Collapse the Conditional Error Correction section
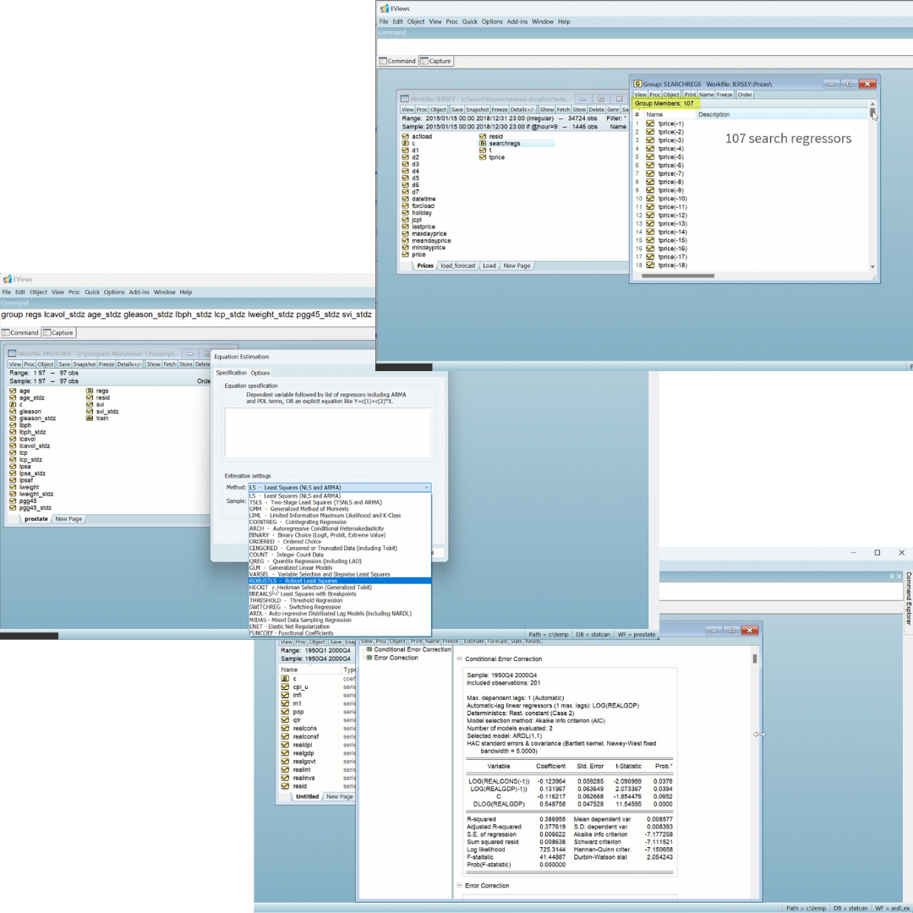913x913 pixels. pyautogui.click(x=460, y=659)
